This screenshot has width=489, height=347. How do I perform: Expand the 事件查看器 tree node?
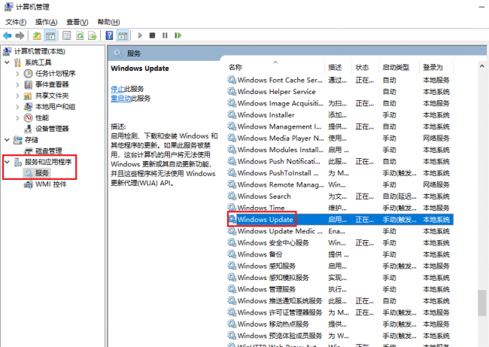[x=17, y=84]
